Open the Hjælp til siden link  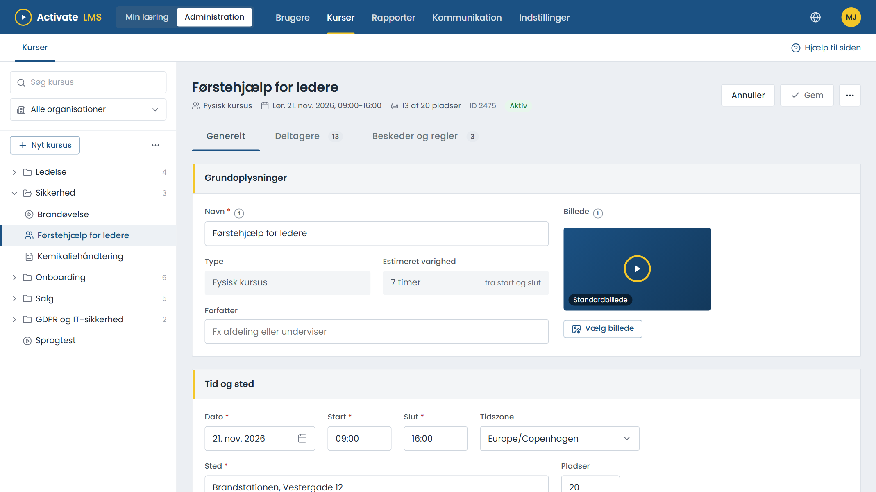[826, 48]
